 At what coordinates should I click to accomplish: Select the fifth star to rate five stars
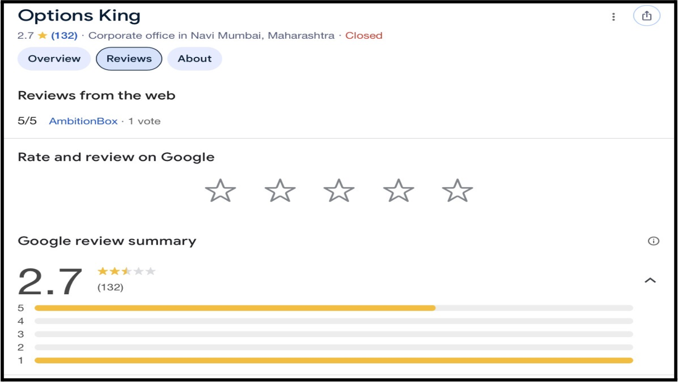457,190
